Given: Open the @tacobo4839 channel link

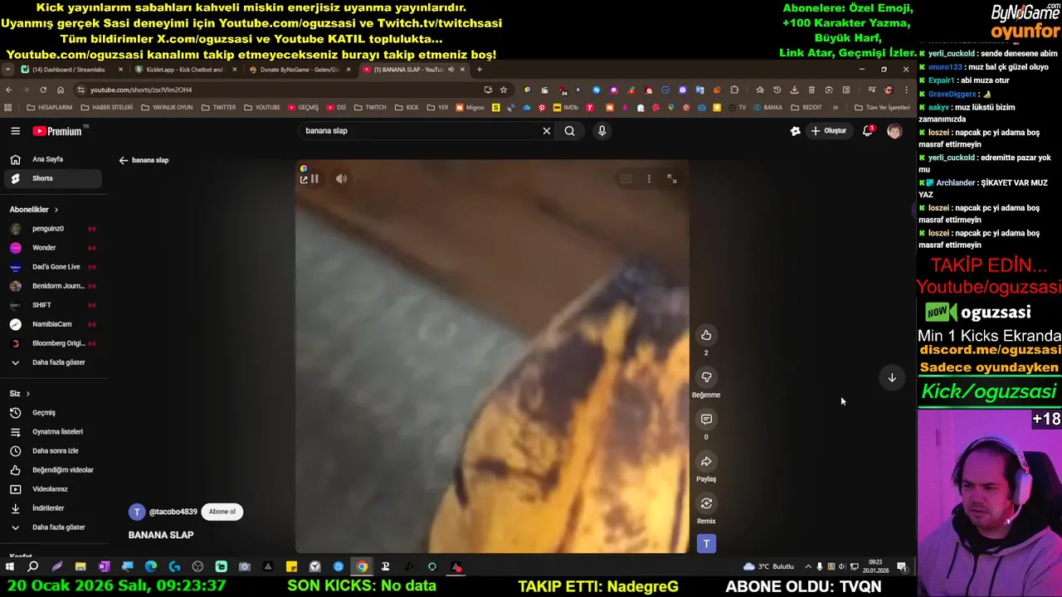Looking at the screenshot, I should [x=173, y=512].
